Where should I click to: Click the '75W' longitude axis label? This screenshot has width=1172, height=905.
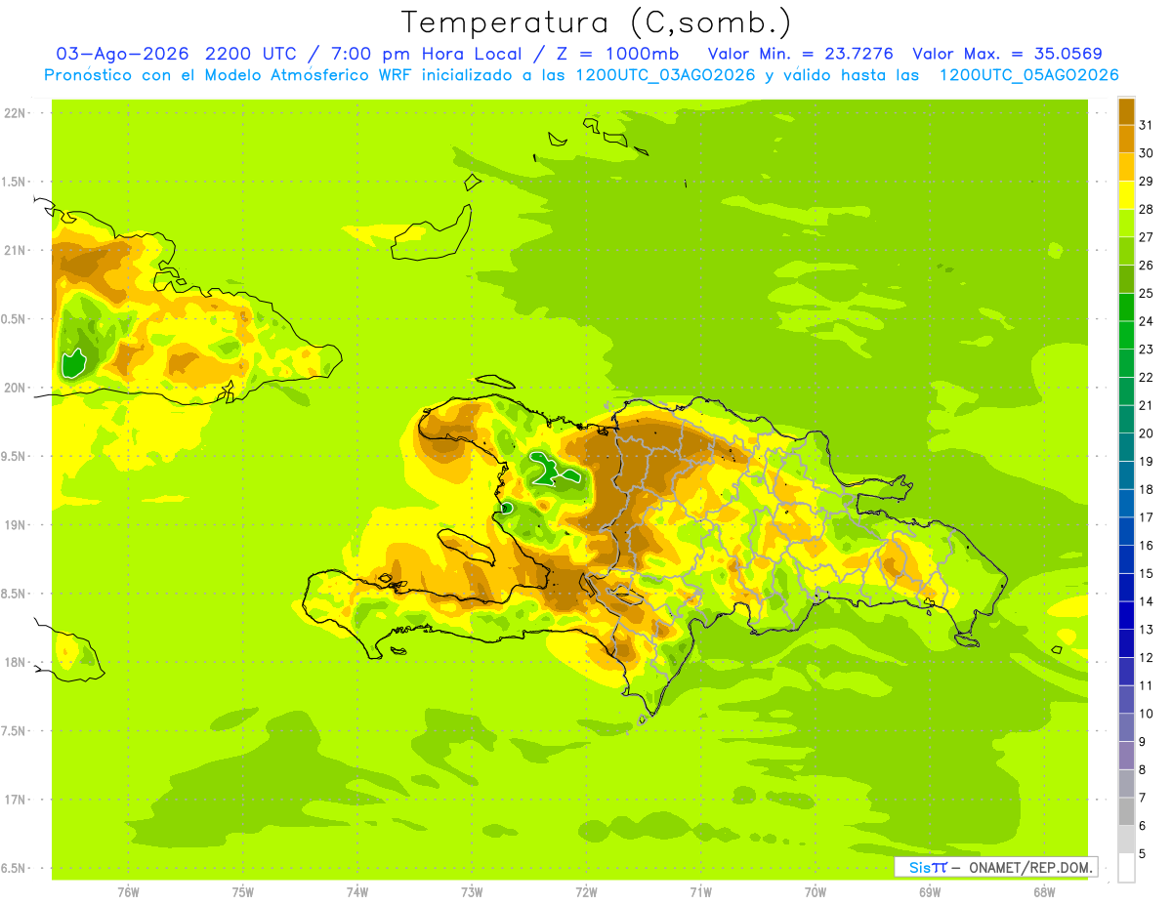pyautogui.click(x=243, y=892)
